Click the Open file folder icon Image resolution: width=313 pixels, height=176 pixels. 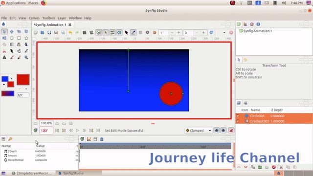pos(43,33)
